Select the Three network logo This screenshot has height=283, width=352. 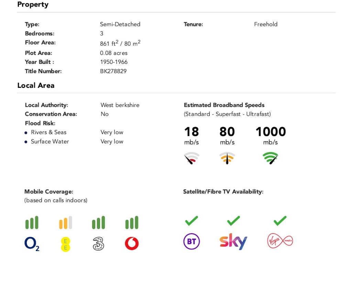point(98,244)
